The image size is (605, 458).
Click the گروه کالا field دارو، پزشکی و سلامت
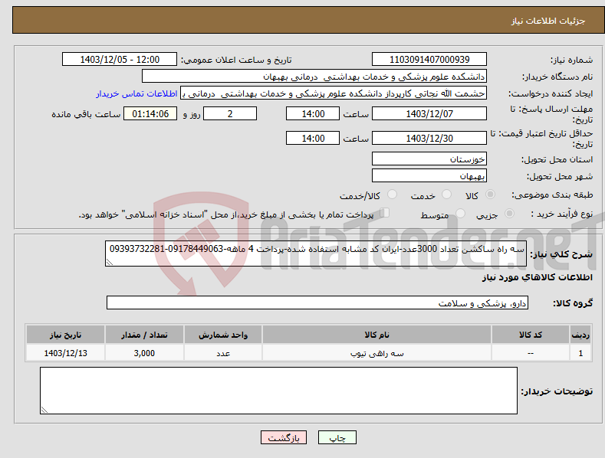317,303
